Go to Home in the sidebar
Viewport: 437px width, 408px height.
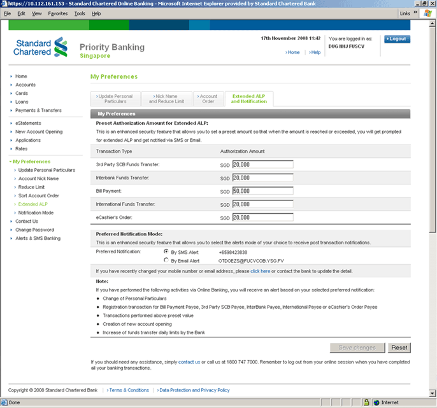[21, 76]
